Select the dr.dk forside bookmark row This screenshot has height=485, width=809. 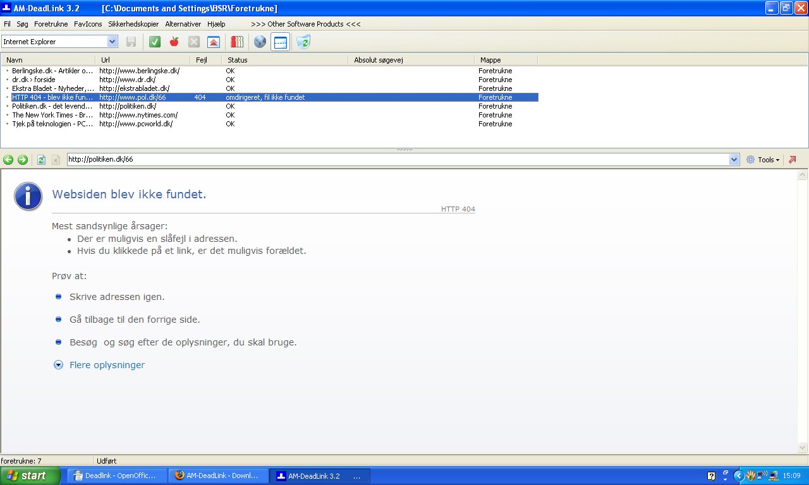point(269,80)
